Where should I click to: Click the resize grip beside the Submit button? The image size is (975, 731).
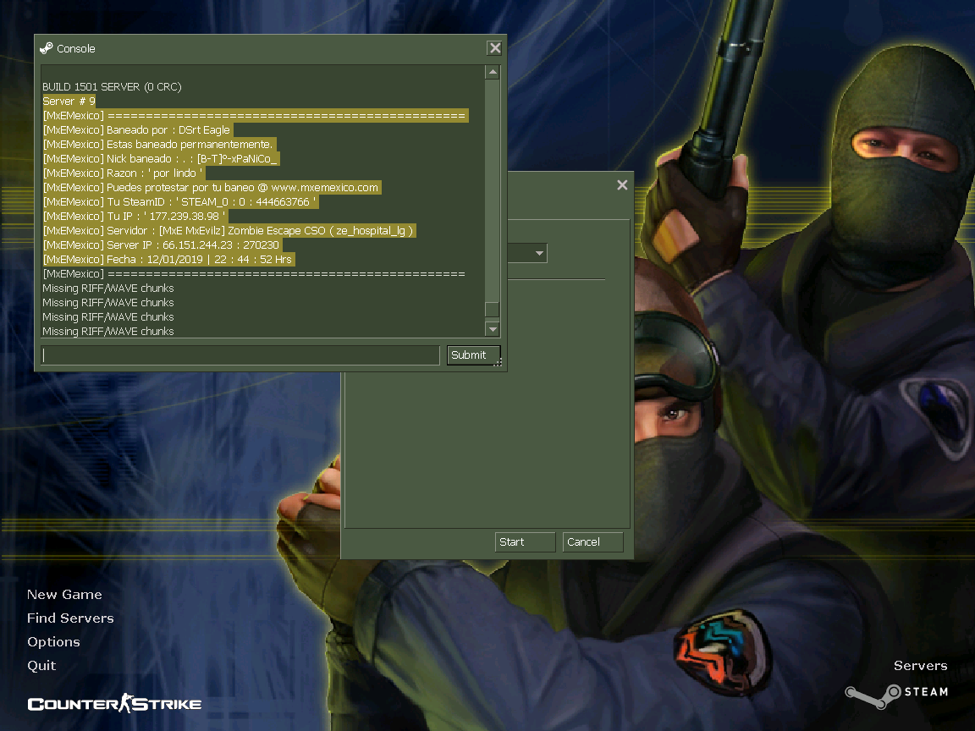tap(498, 362)
